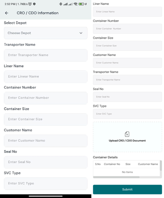Focus the left Enter Container Size field
164x198 pixels.
[x=46, y=119]
